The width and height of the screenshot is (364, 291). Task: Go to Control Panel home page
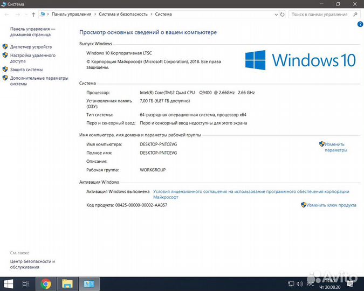coord(32,32)
